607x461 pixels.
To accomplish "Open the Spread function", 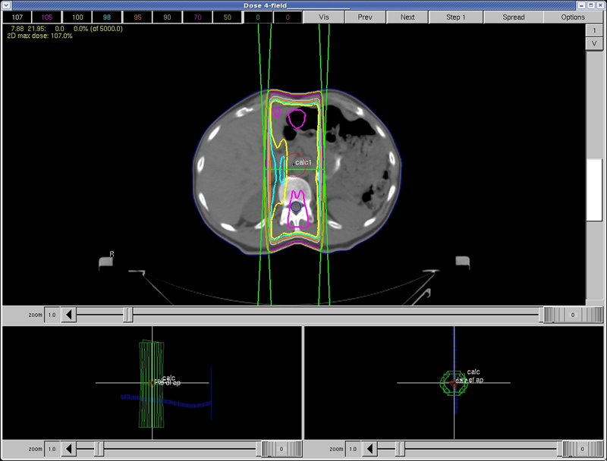I will [x=512, y=16].
